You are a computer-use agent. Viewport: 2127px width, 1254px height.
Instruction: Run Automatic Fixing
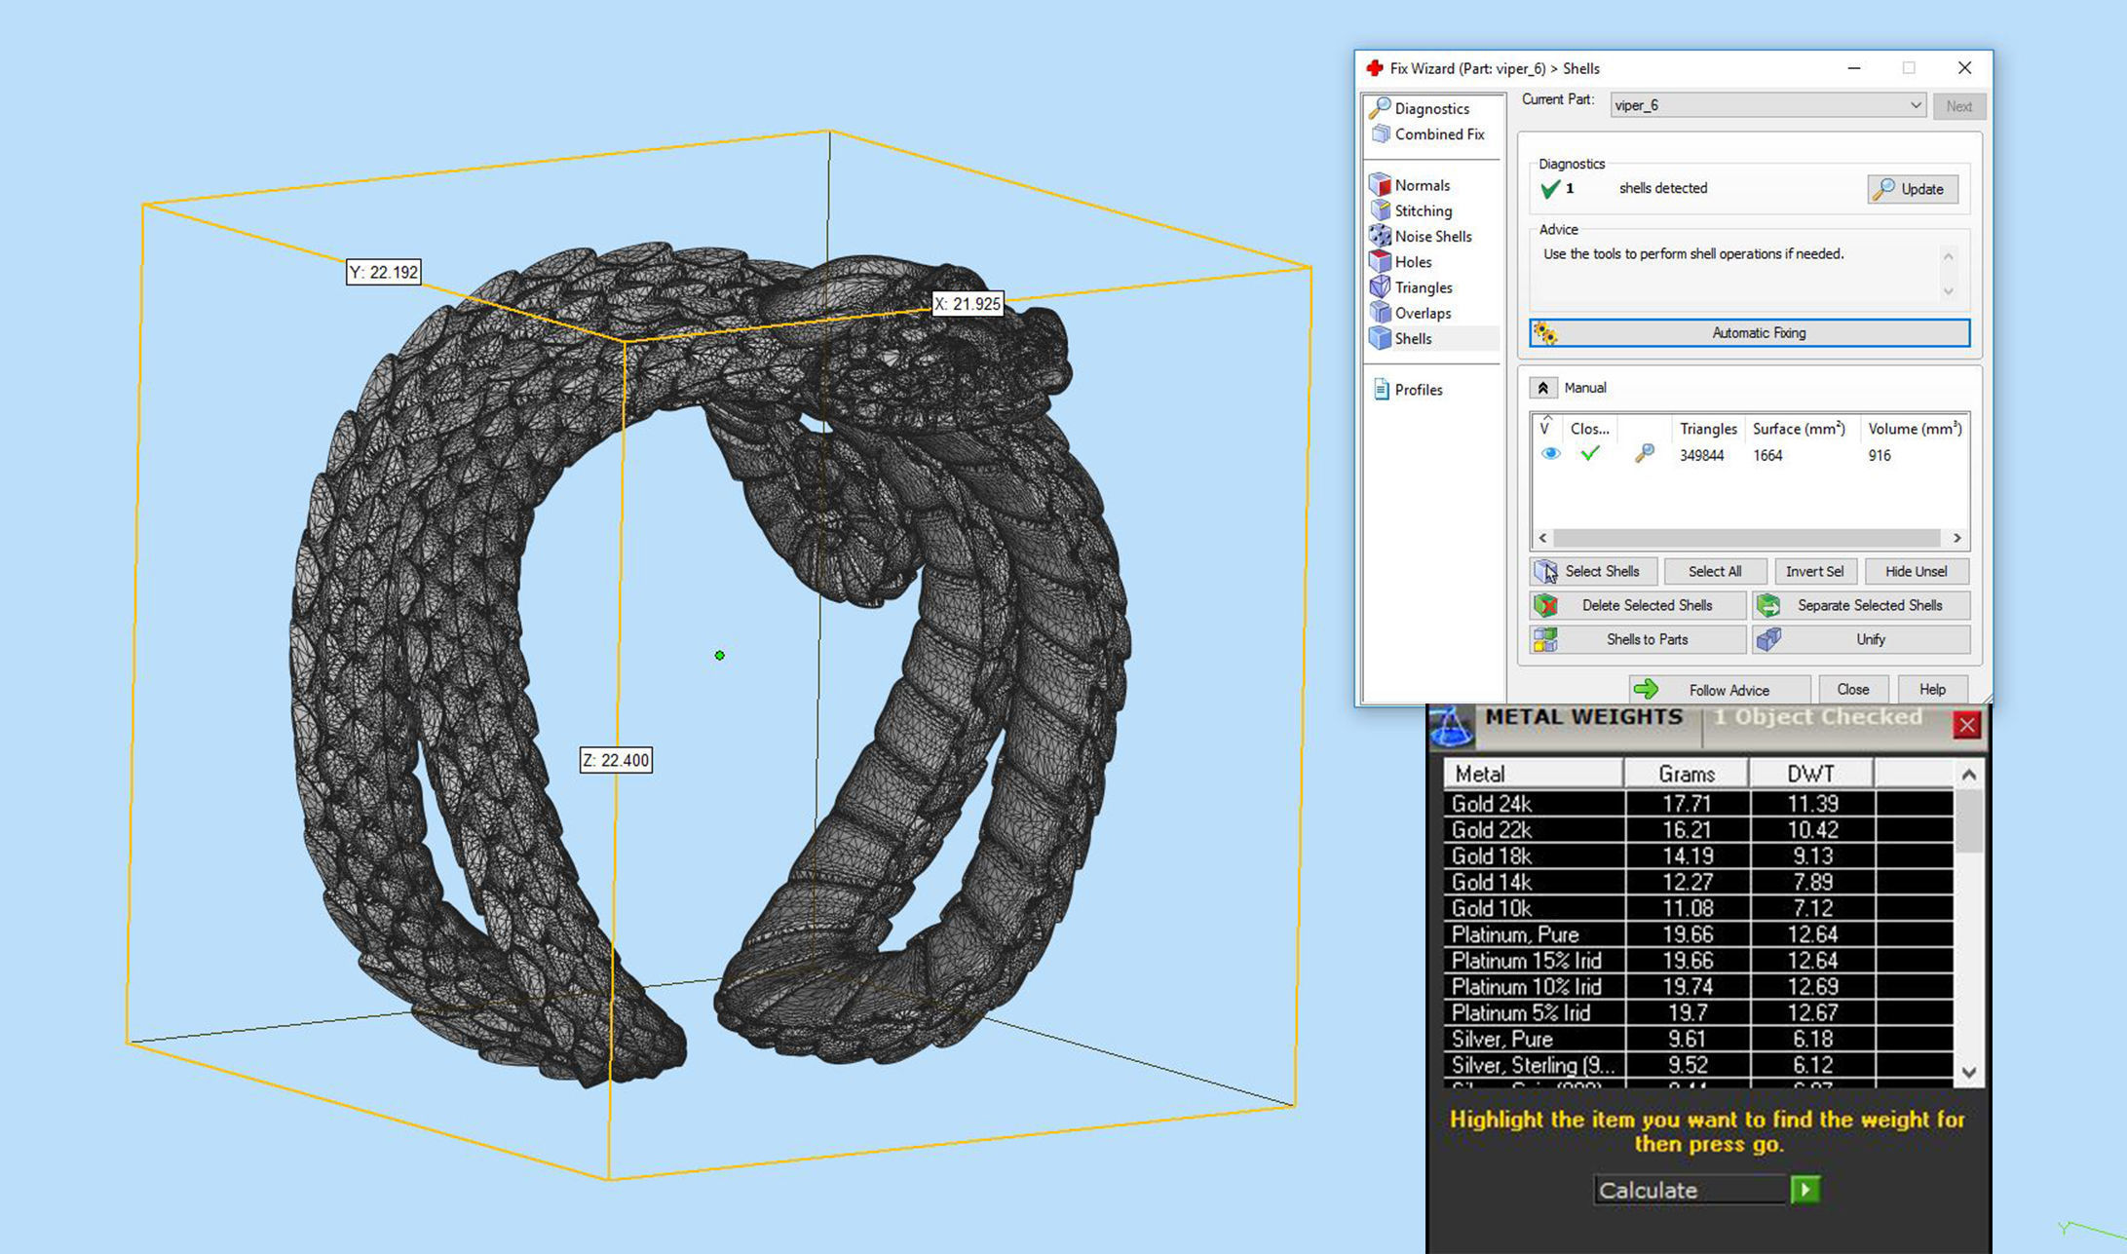click(1749, 333)
